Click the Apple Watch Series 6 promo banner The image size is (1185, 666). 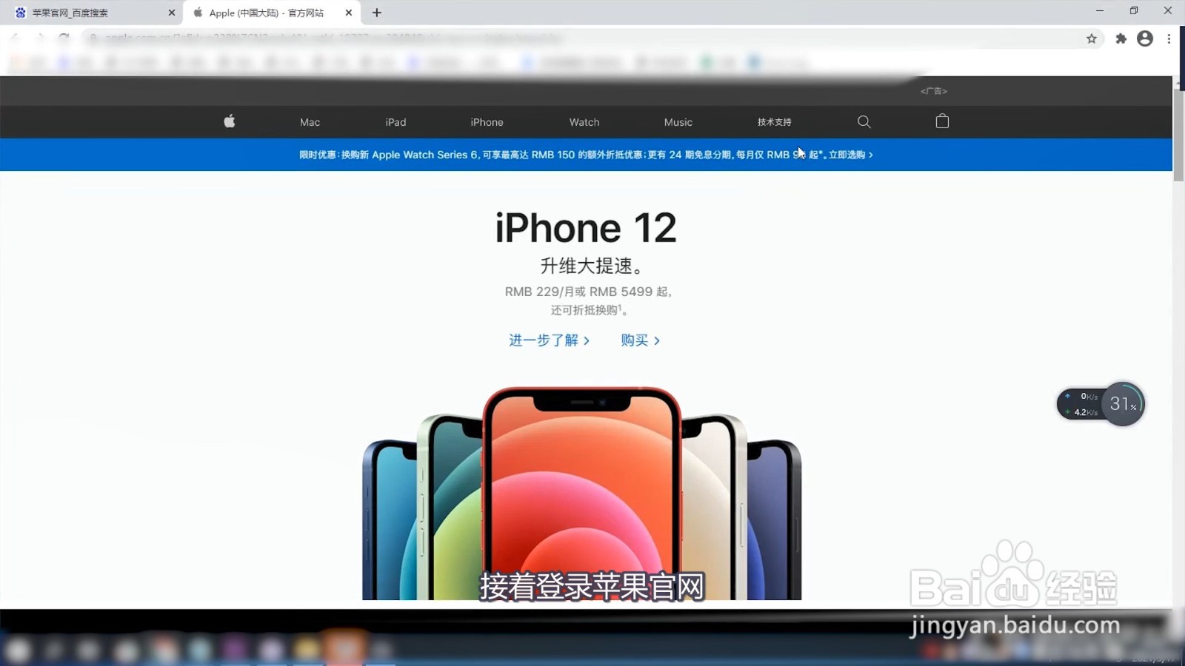[x=586, y=155]
